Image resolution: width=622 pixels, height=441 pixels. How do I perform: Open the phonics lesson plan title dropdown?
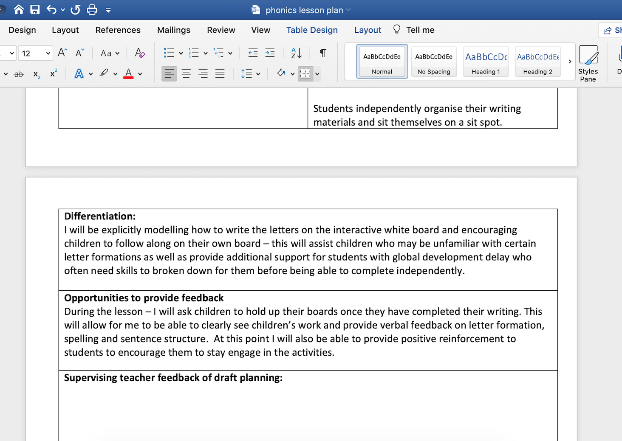[349, 10]
